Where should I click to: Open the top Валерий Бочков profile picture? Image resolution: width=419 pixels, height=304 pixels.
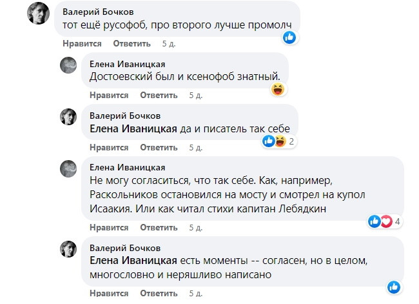39,12
